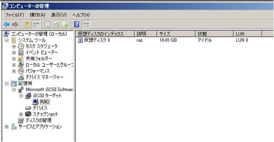Open the 操作(A) menu
The width and height of the screenshot is (274, 142).
[x=37, y=15]
